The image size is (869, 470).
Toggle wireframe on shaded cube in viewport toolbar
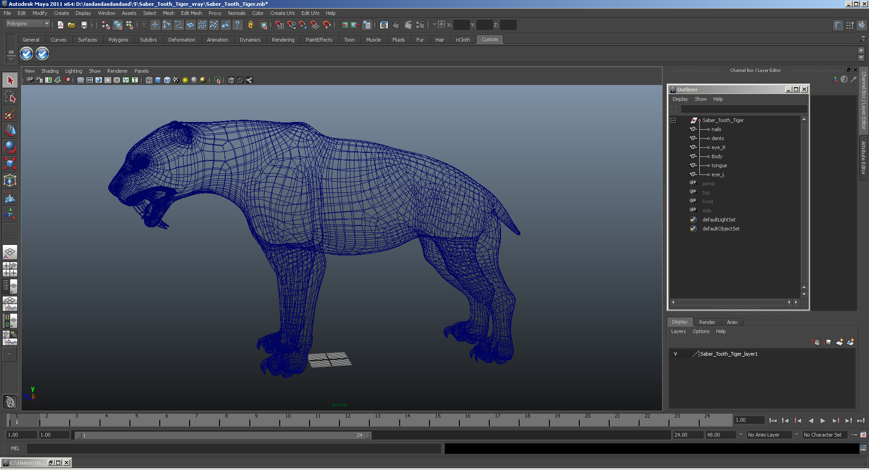click(x=167, y=80)
